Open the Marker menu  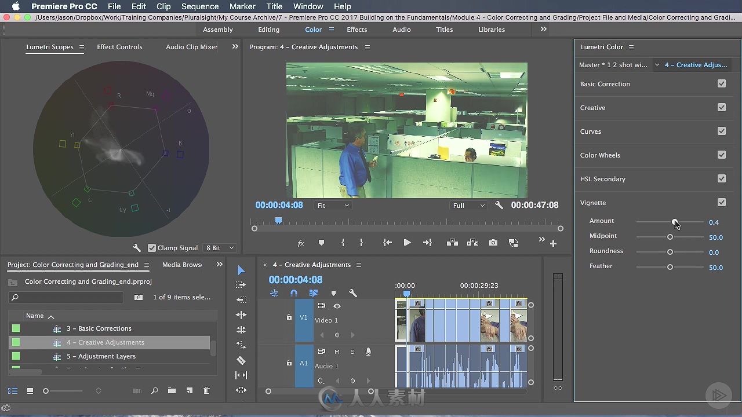click(242, 6)
